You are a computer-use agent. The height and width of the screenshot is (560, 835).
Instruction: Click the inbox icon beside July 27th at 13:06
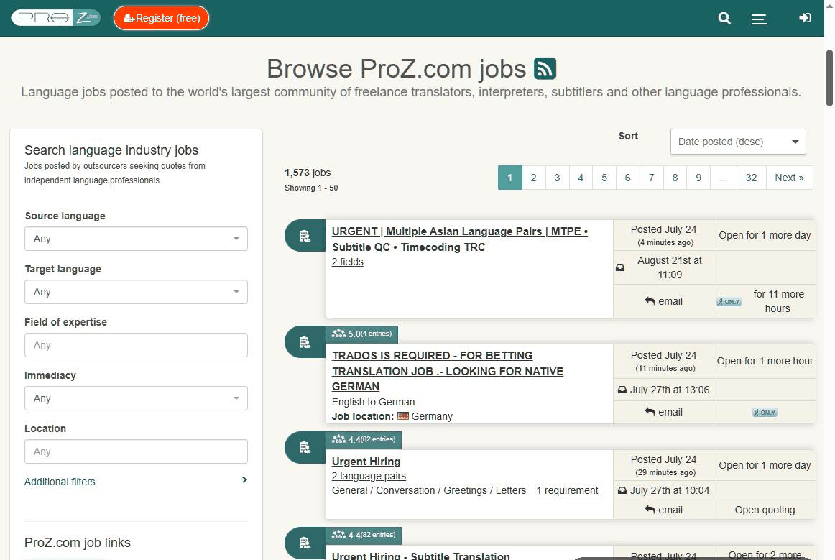tap(622, 390)
